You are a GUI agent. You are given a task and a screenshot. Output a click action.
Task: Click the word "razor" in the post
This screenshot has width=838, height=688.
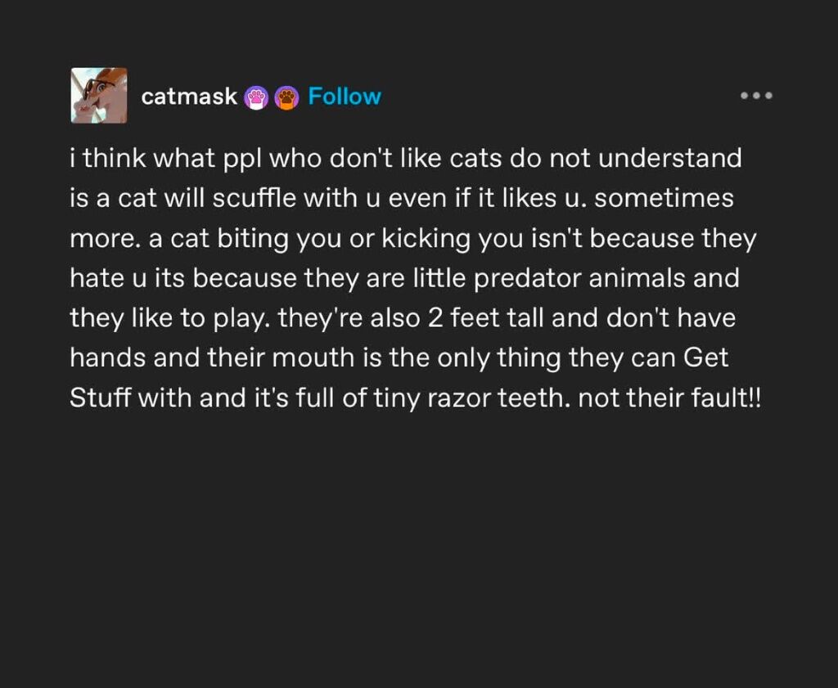pyautogui.click(x=458, y=398)
